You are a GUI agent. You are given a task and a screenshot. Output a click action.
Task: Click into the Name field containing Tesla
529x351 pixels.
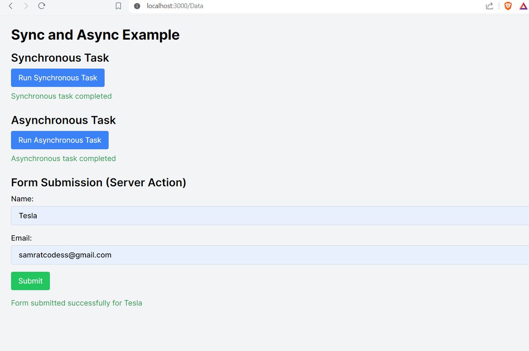[x=270, y=216]
